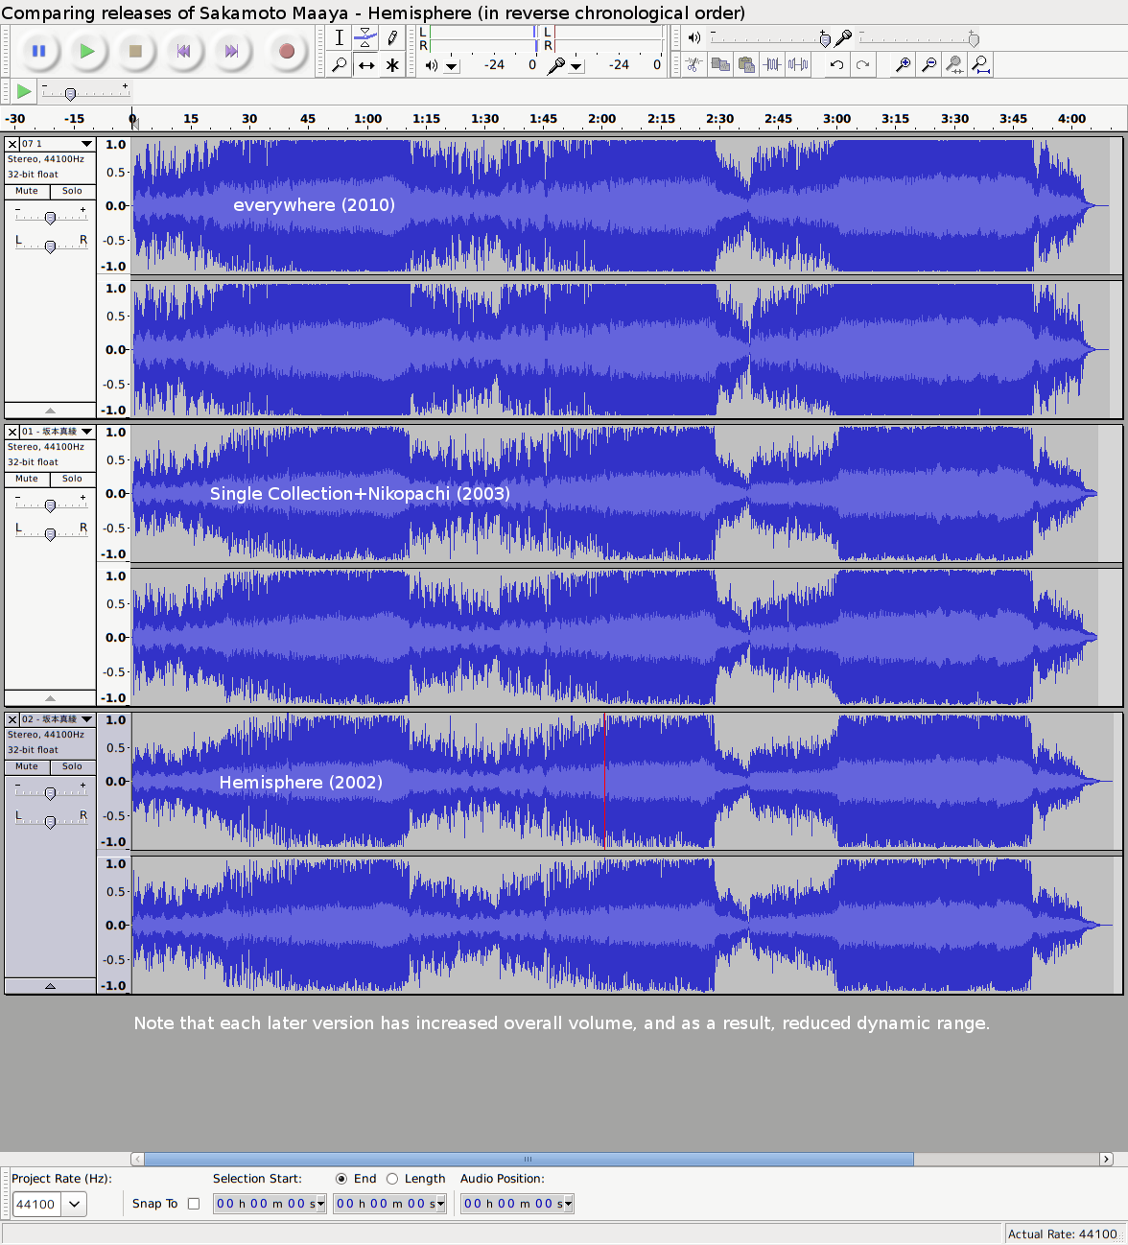Adjust gain slider of Hemisphere (2002) track

(x=50, y=793)
